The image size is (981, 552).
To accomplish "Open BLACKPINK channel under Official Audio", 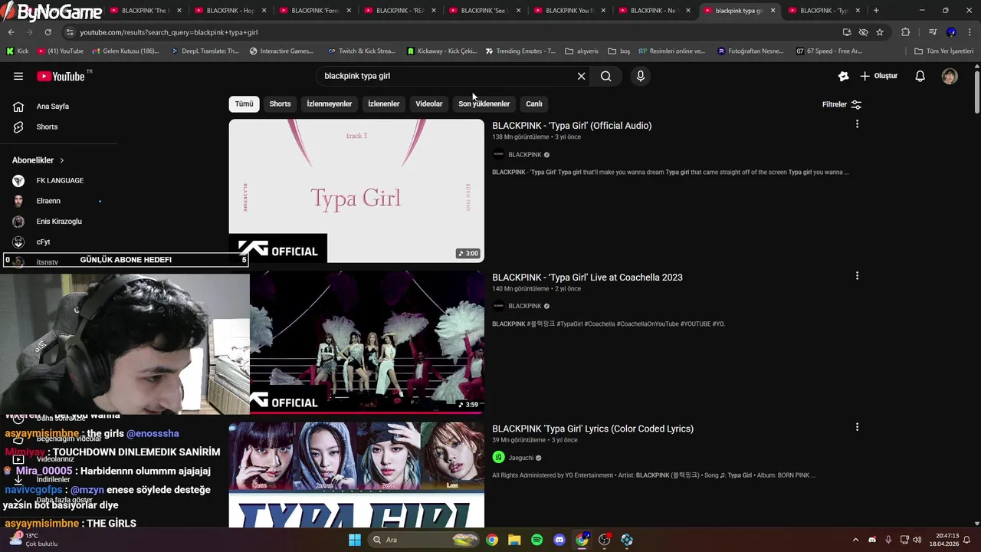I will pos(524,155).
